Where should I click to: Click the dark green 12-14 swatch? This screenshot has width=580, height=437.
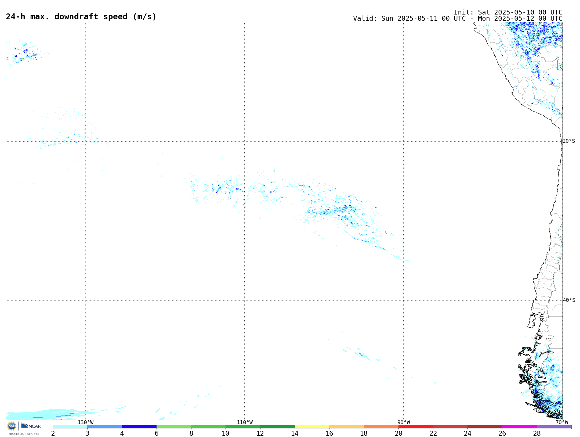[277, 427]
